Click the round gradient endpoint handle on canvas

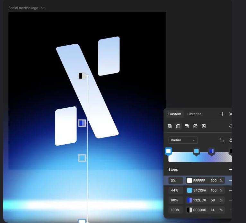[x=88, y=76]
